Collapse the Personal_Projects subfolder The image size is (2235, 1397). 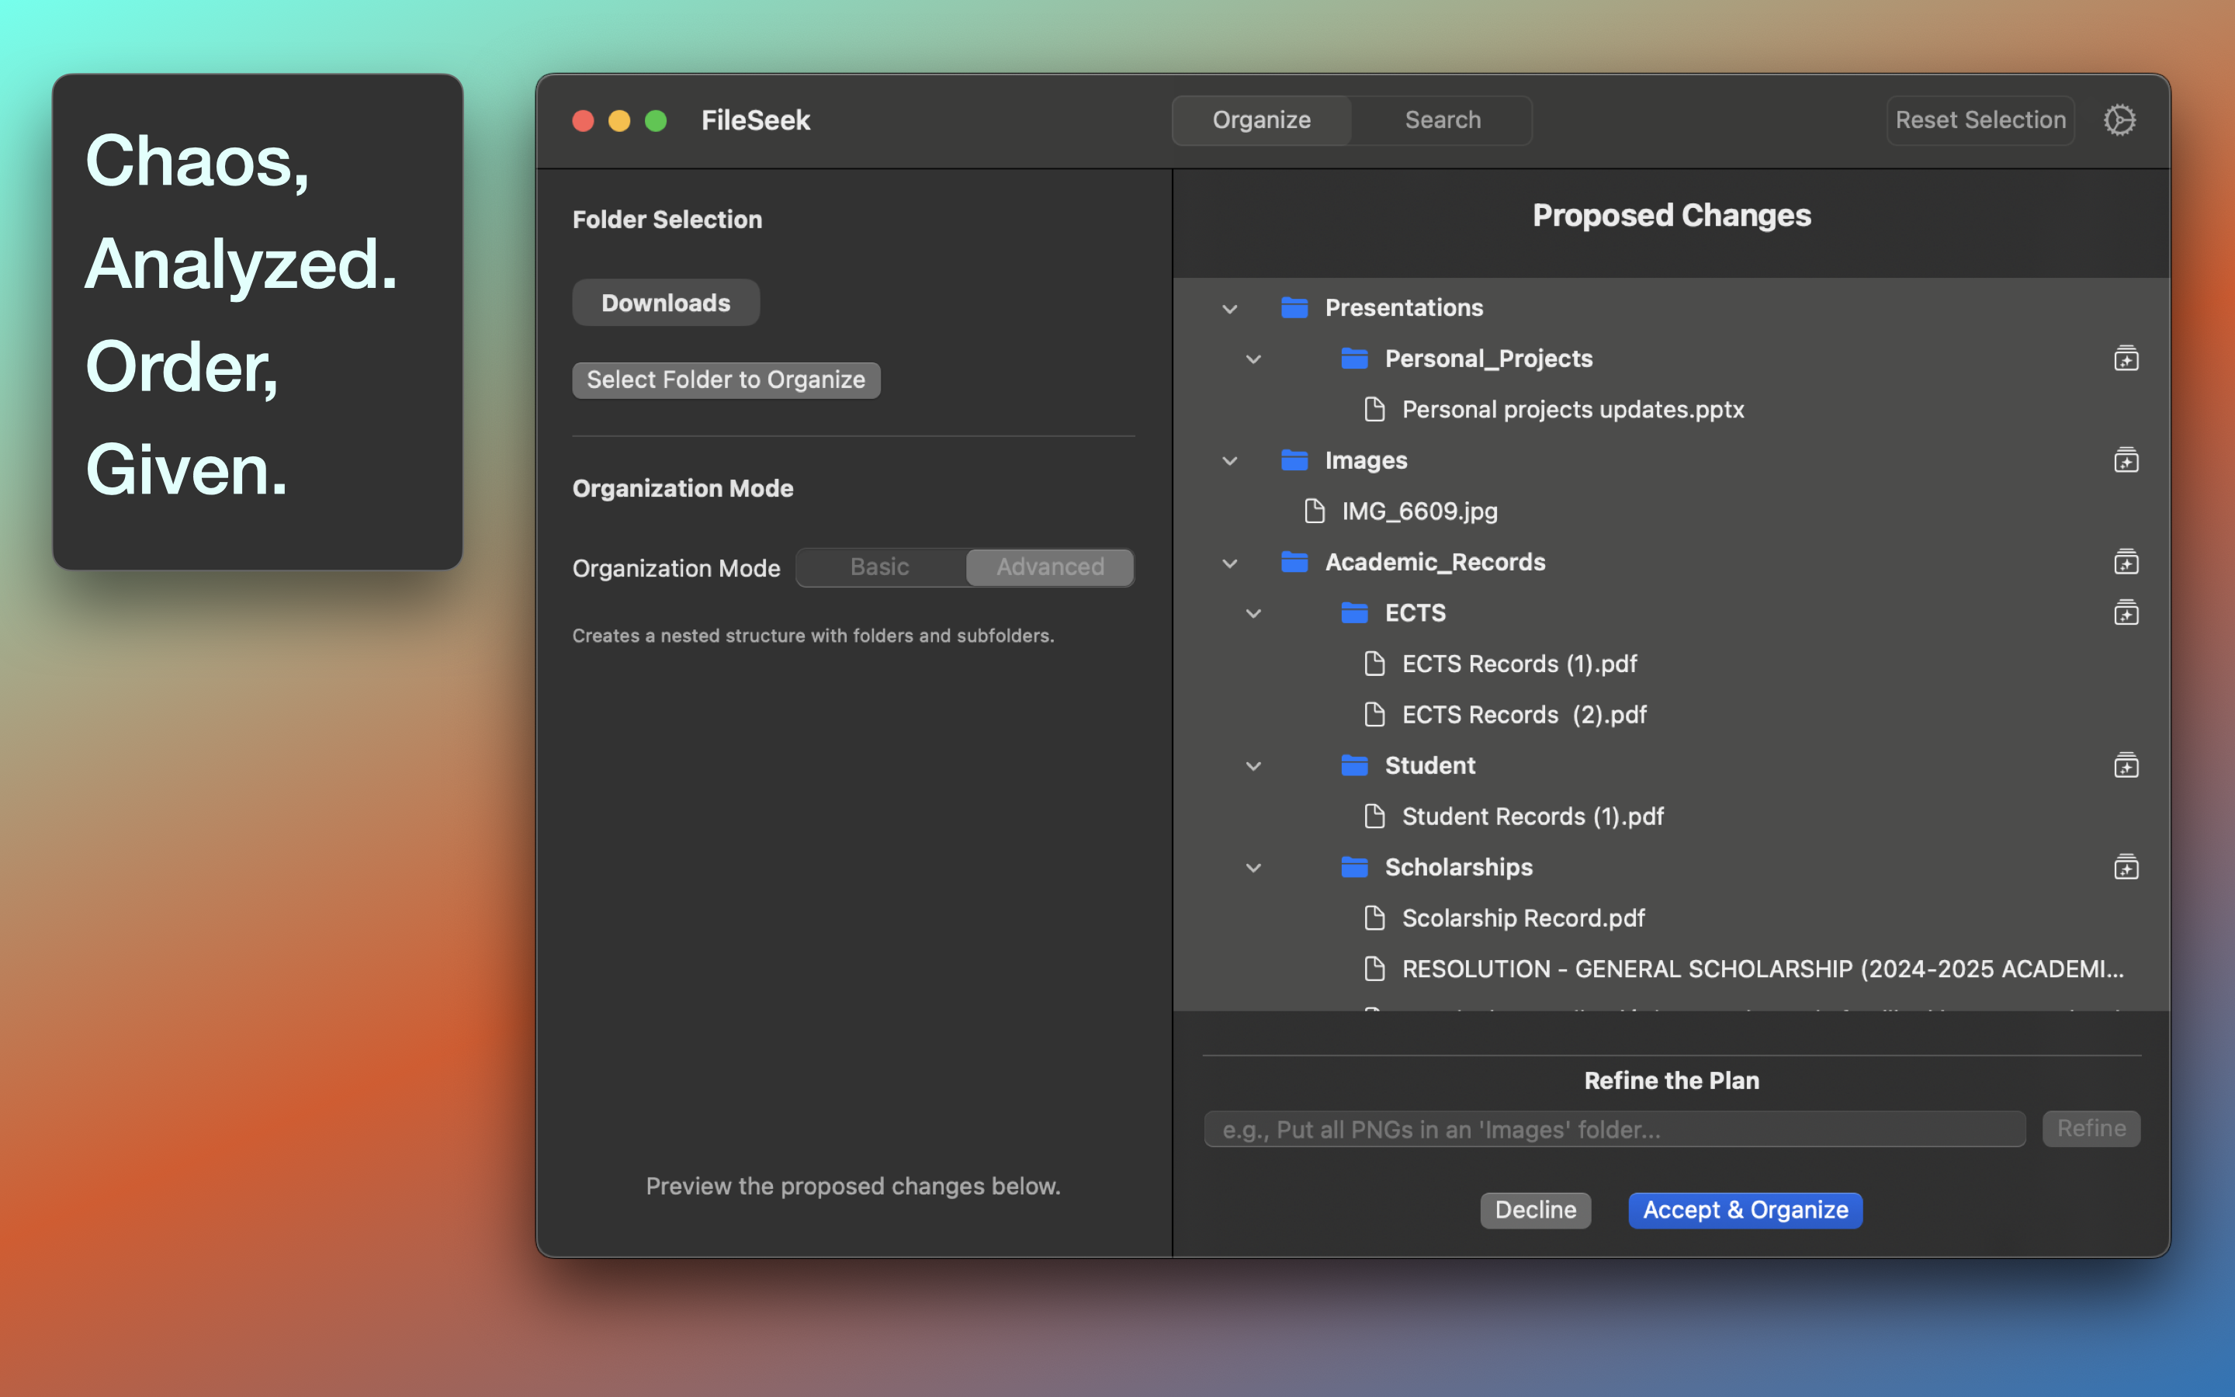click(1253, 359)
